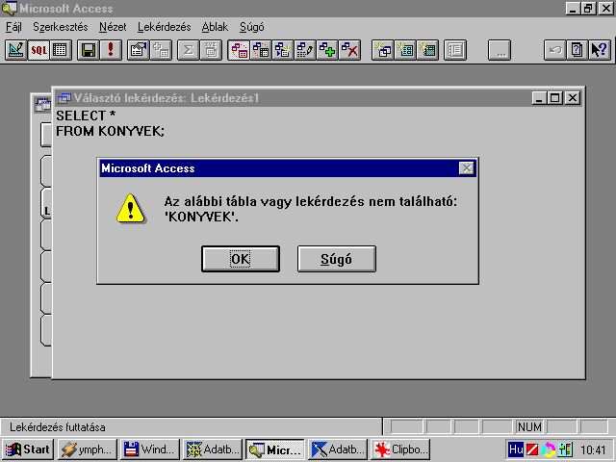Choose the Update Query pencil icon
The height and width of the screenshot is (462, 616).
point(305,50)
